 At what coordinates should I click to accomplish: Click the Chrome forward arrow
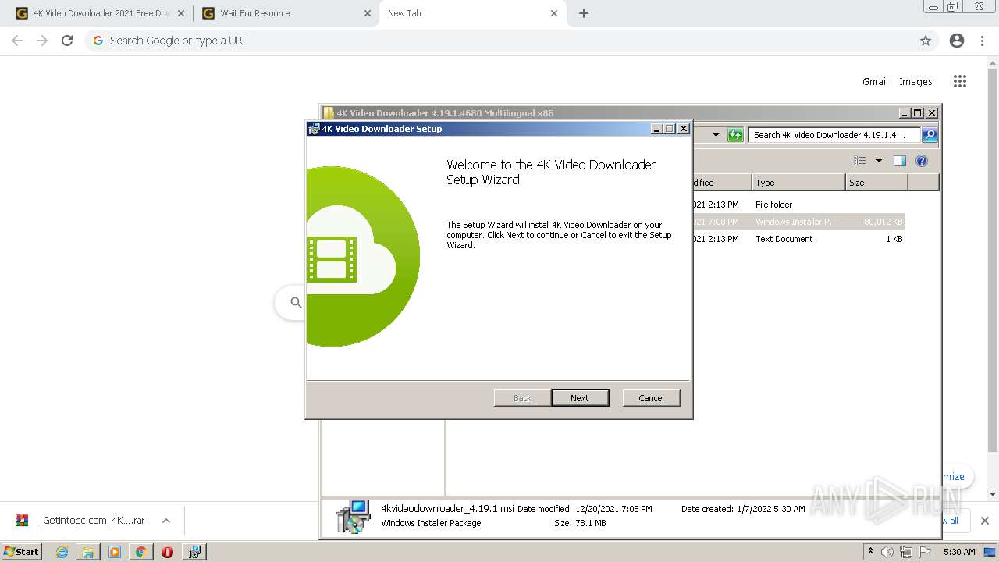[x=42, y=41]
